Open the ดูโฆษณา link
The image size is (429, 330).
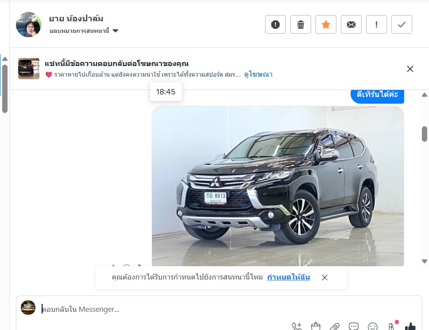(x=258, y=74)
